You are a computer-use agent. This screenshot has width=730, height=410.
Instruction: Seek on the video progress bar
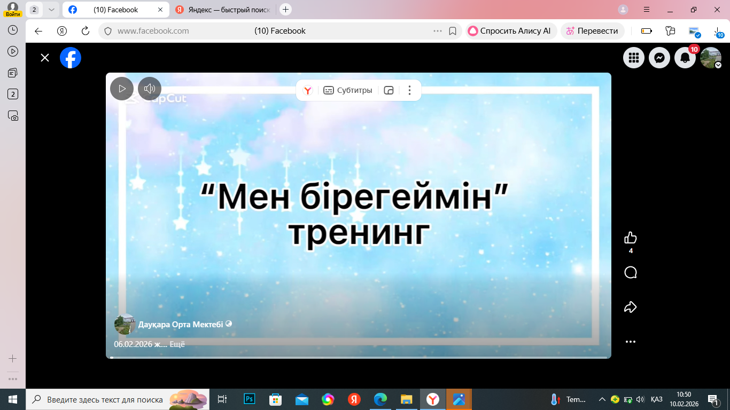pyautogui.click(x=358, y=357)
